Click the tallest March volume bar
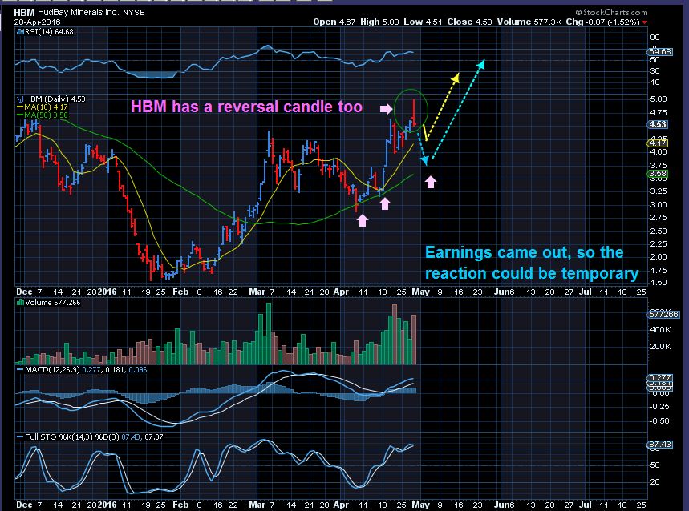Viewport: 689px width, 511px height. [269, 334]
